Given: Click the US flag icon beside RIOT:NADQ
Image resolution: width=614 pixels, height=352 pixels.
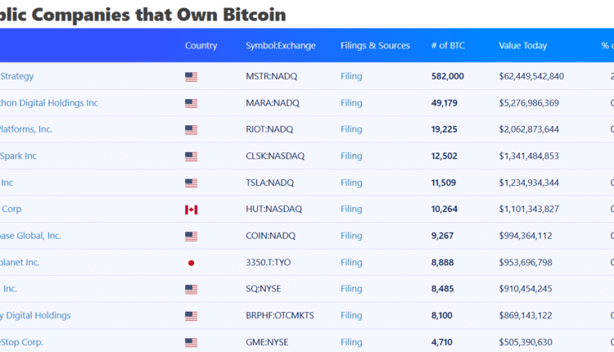Looking at the screenshot, I should pos(191,130).
